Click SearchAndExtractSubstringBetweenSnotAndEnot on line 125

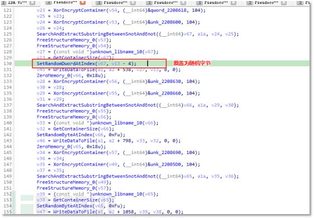point(96,34)
